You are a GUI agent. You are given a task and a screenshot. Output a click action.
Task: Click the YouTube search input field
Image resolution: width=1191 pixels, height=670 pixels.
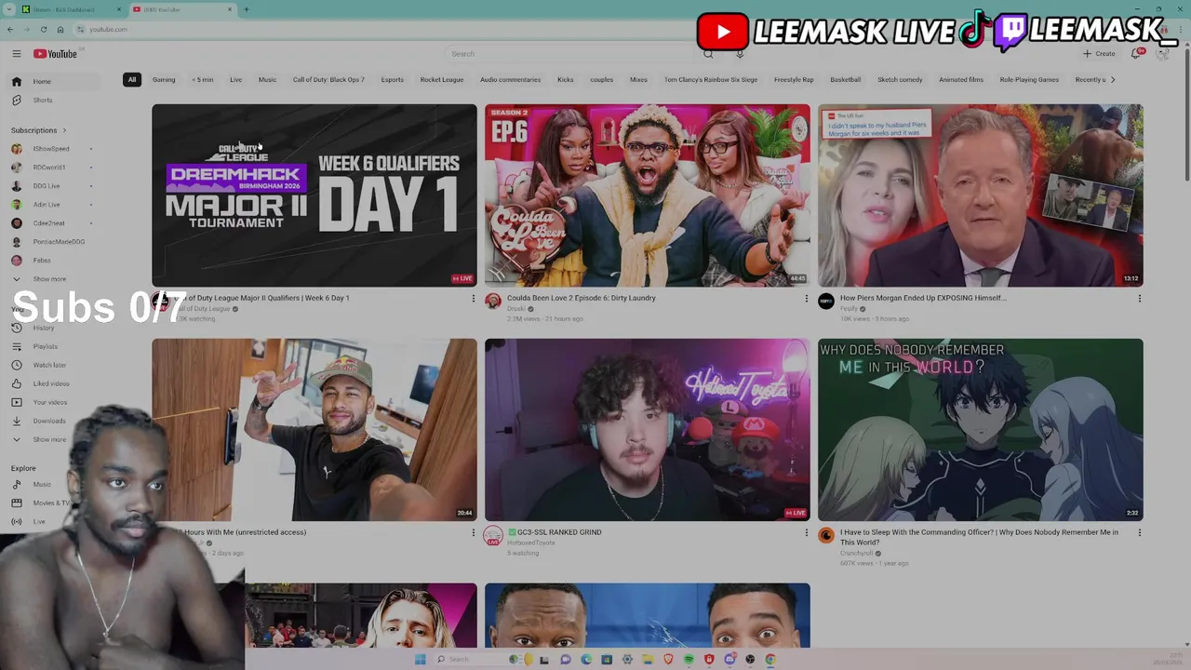click(572, 54)
